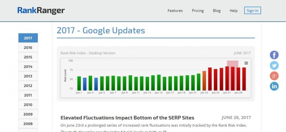Open the Pricing page

coord(198,11)
